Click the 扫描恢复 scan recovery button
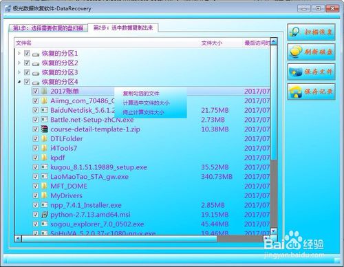 click(311, 32)
